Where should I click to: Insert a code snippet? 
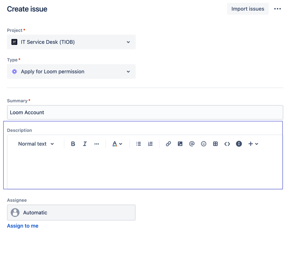click(x=227, y=144)
